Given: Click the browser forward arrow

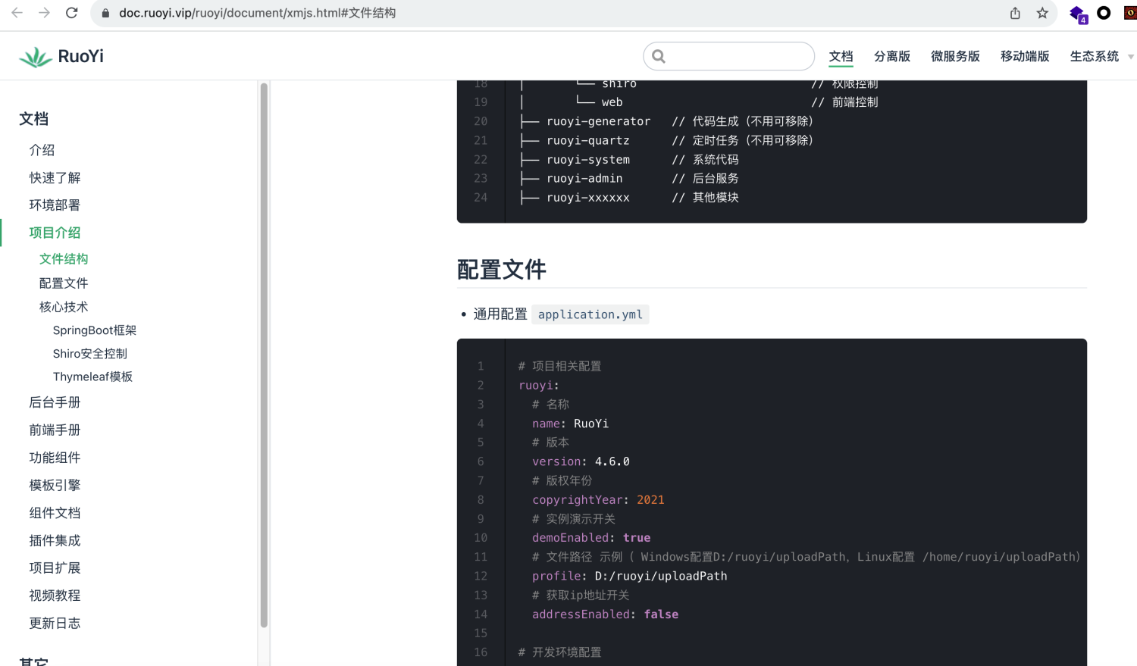Looking at the screenshot, I should click(x=44, y=13).
